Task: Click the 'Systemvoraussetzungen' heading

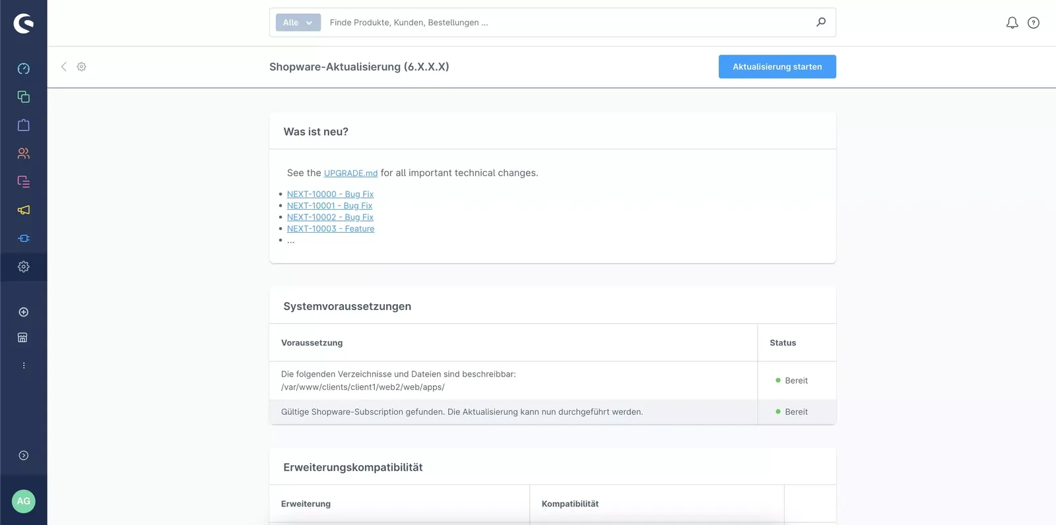Action: 347,307
